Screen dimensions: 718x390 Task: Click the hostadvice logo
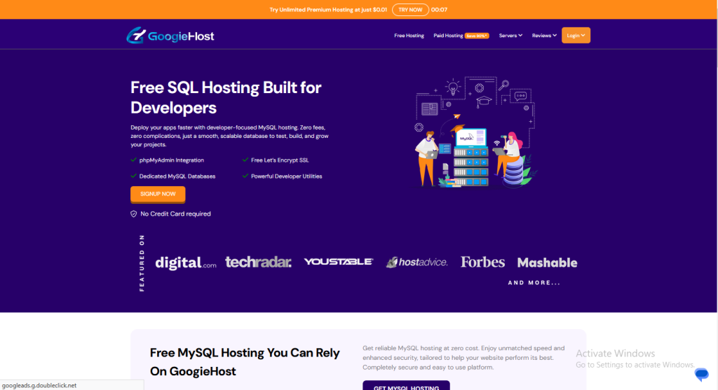(x=416, y=263)
